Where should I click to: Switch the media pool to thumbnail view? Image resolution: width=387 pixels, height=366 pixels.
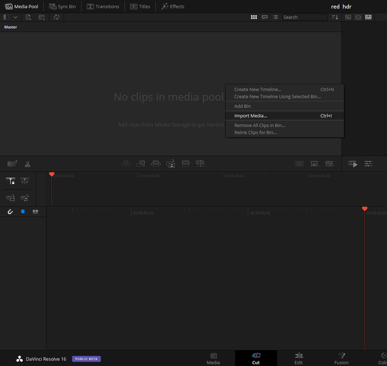tap(254, 17)
